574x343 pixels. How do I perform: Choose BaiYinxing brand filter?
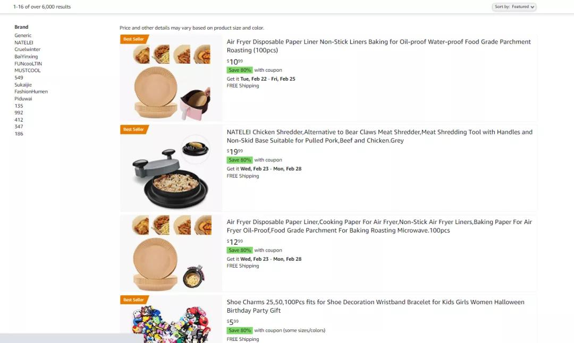[26, 56]
